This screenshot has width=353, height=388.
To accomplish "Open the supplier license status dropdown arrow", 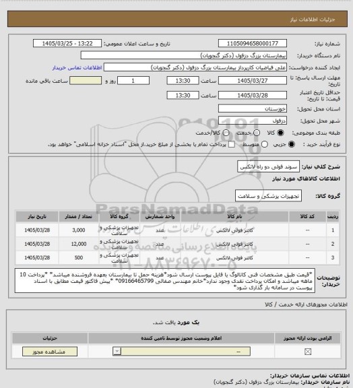I will coord(117,352).
